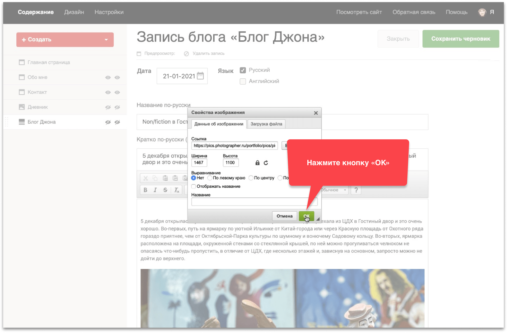Click the Italic formatting icon
507x333 pixels.
coord(155,190)
